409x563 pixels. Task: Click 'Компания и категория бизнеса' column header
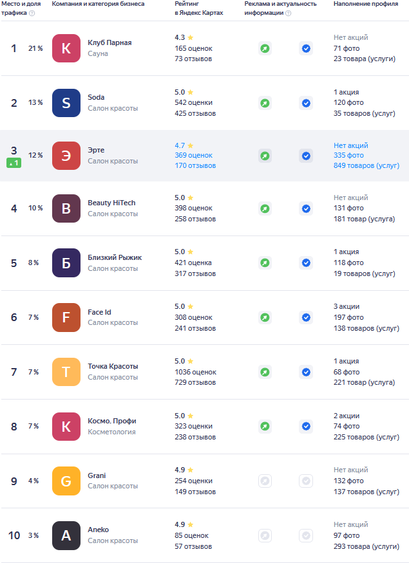tap(98, 4)
